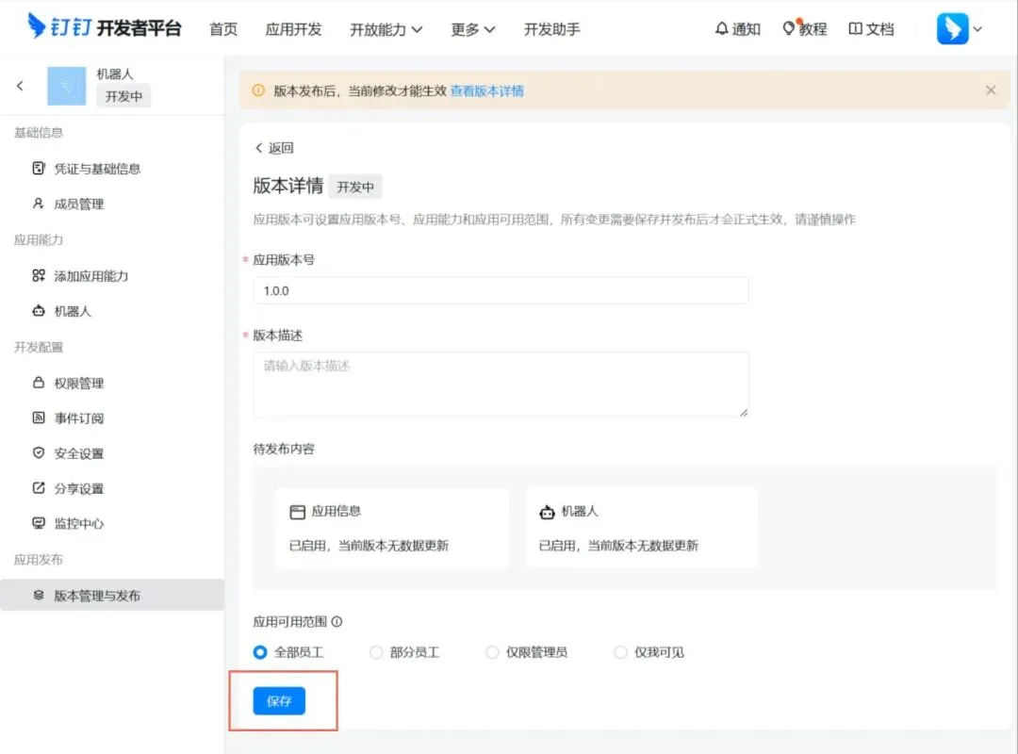Open the 查看版本详情 link in the banner
This screenshot has height=754, width=1018.
pos(487,90)
